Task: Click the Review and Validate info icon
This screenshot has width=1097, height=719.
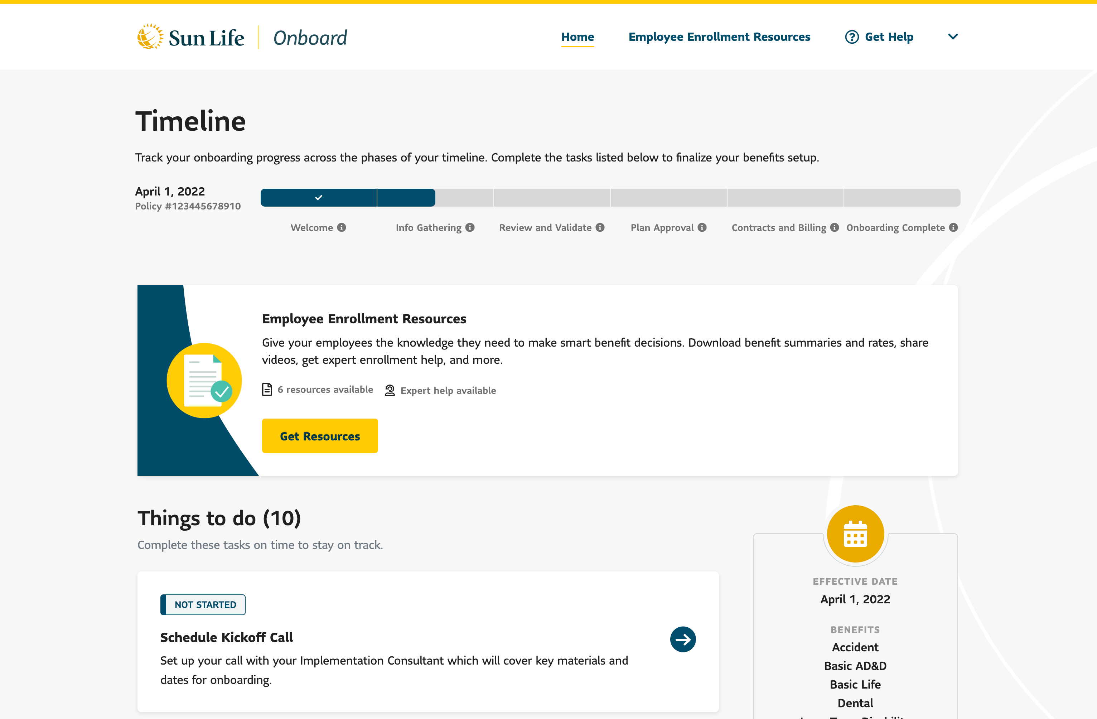Action: (x=600, y=227)
